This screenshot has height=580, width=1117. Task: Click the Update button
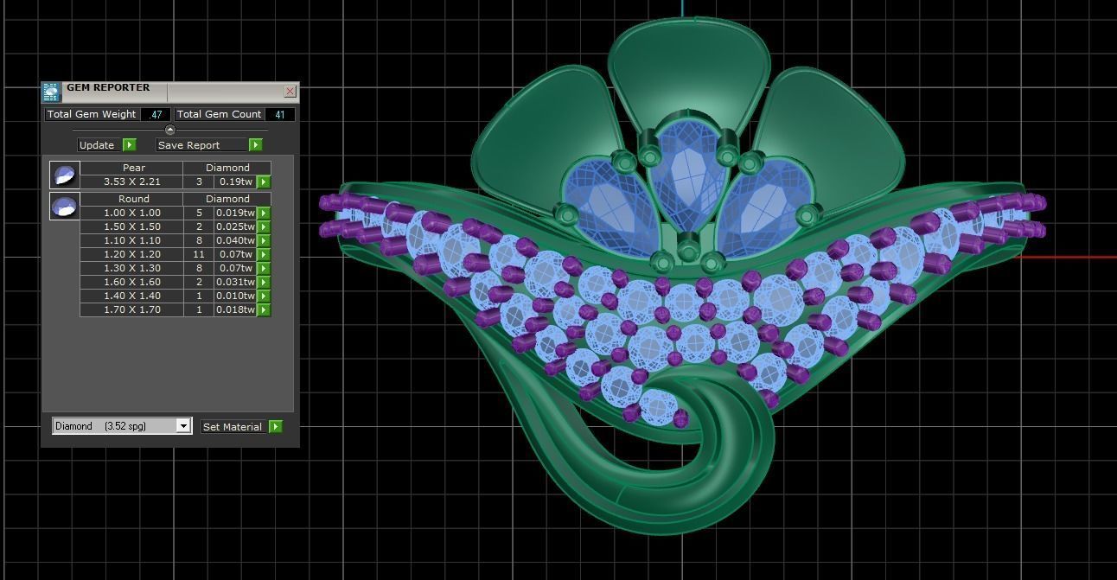(x=107, y=145)
